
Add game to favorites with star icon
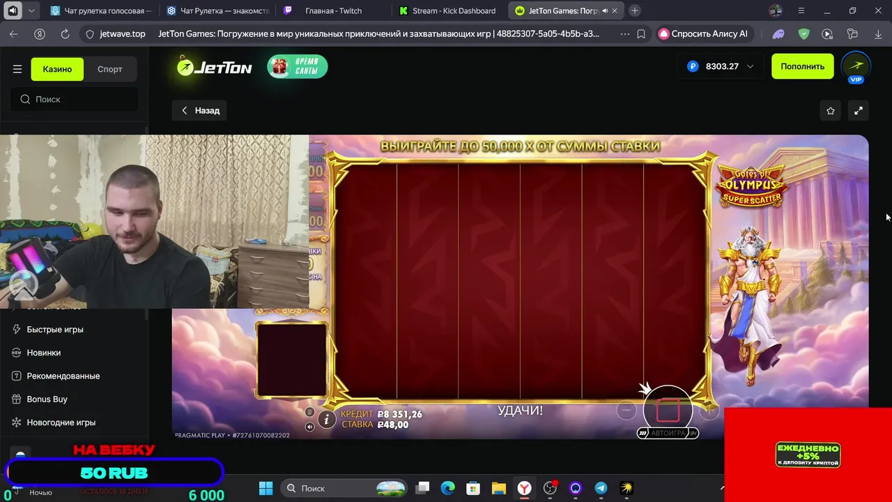coord(830,110)
